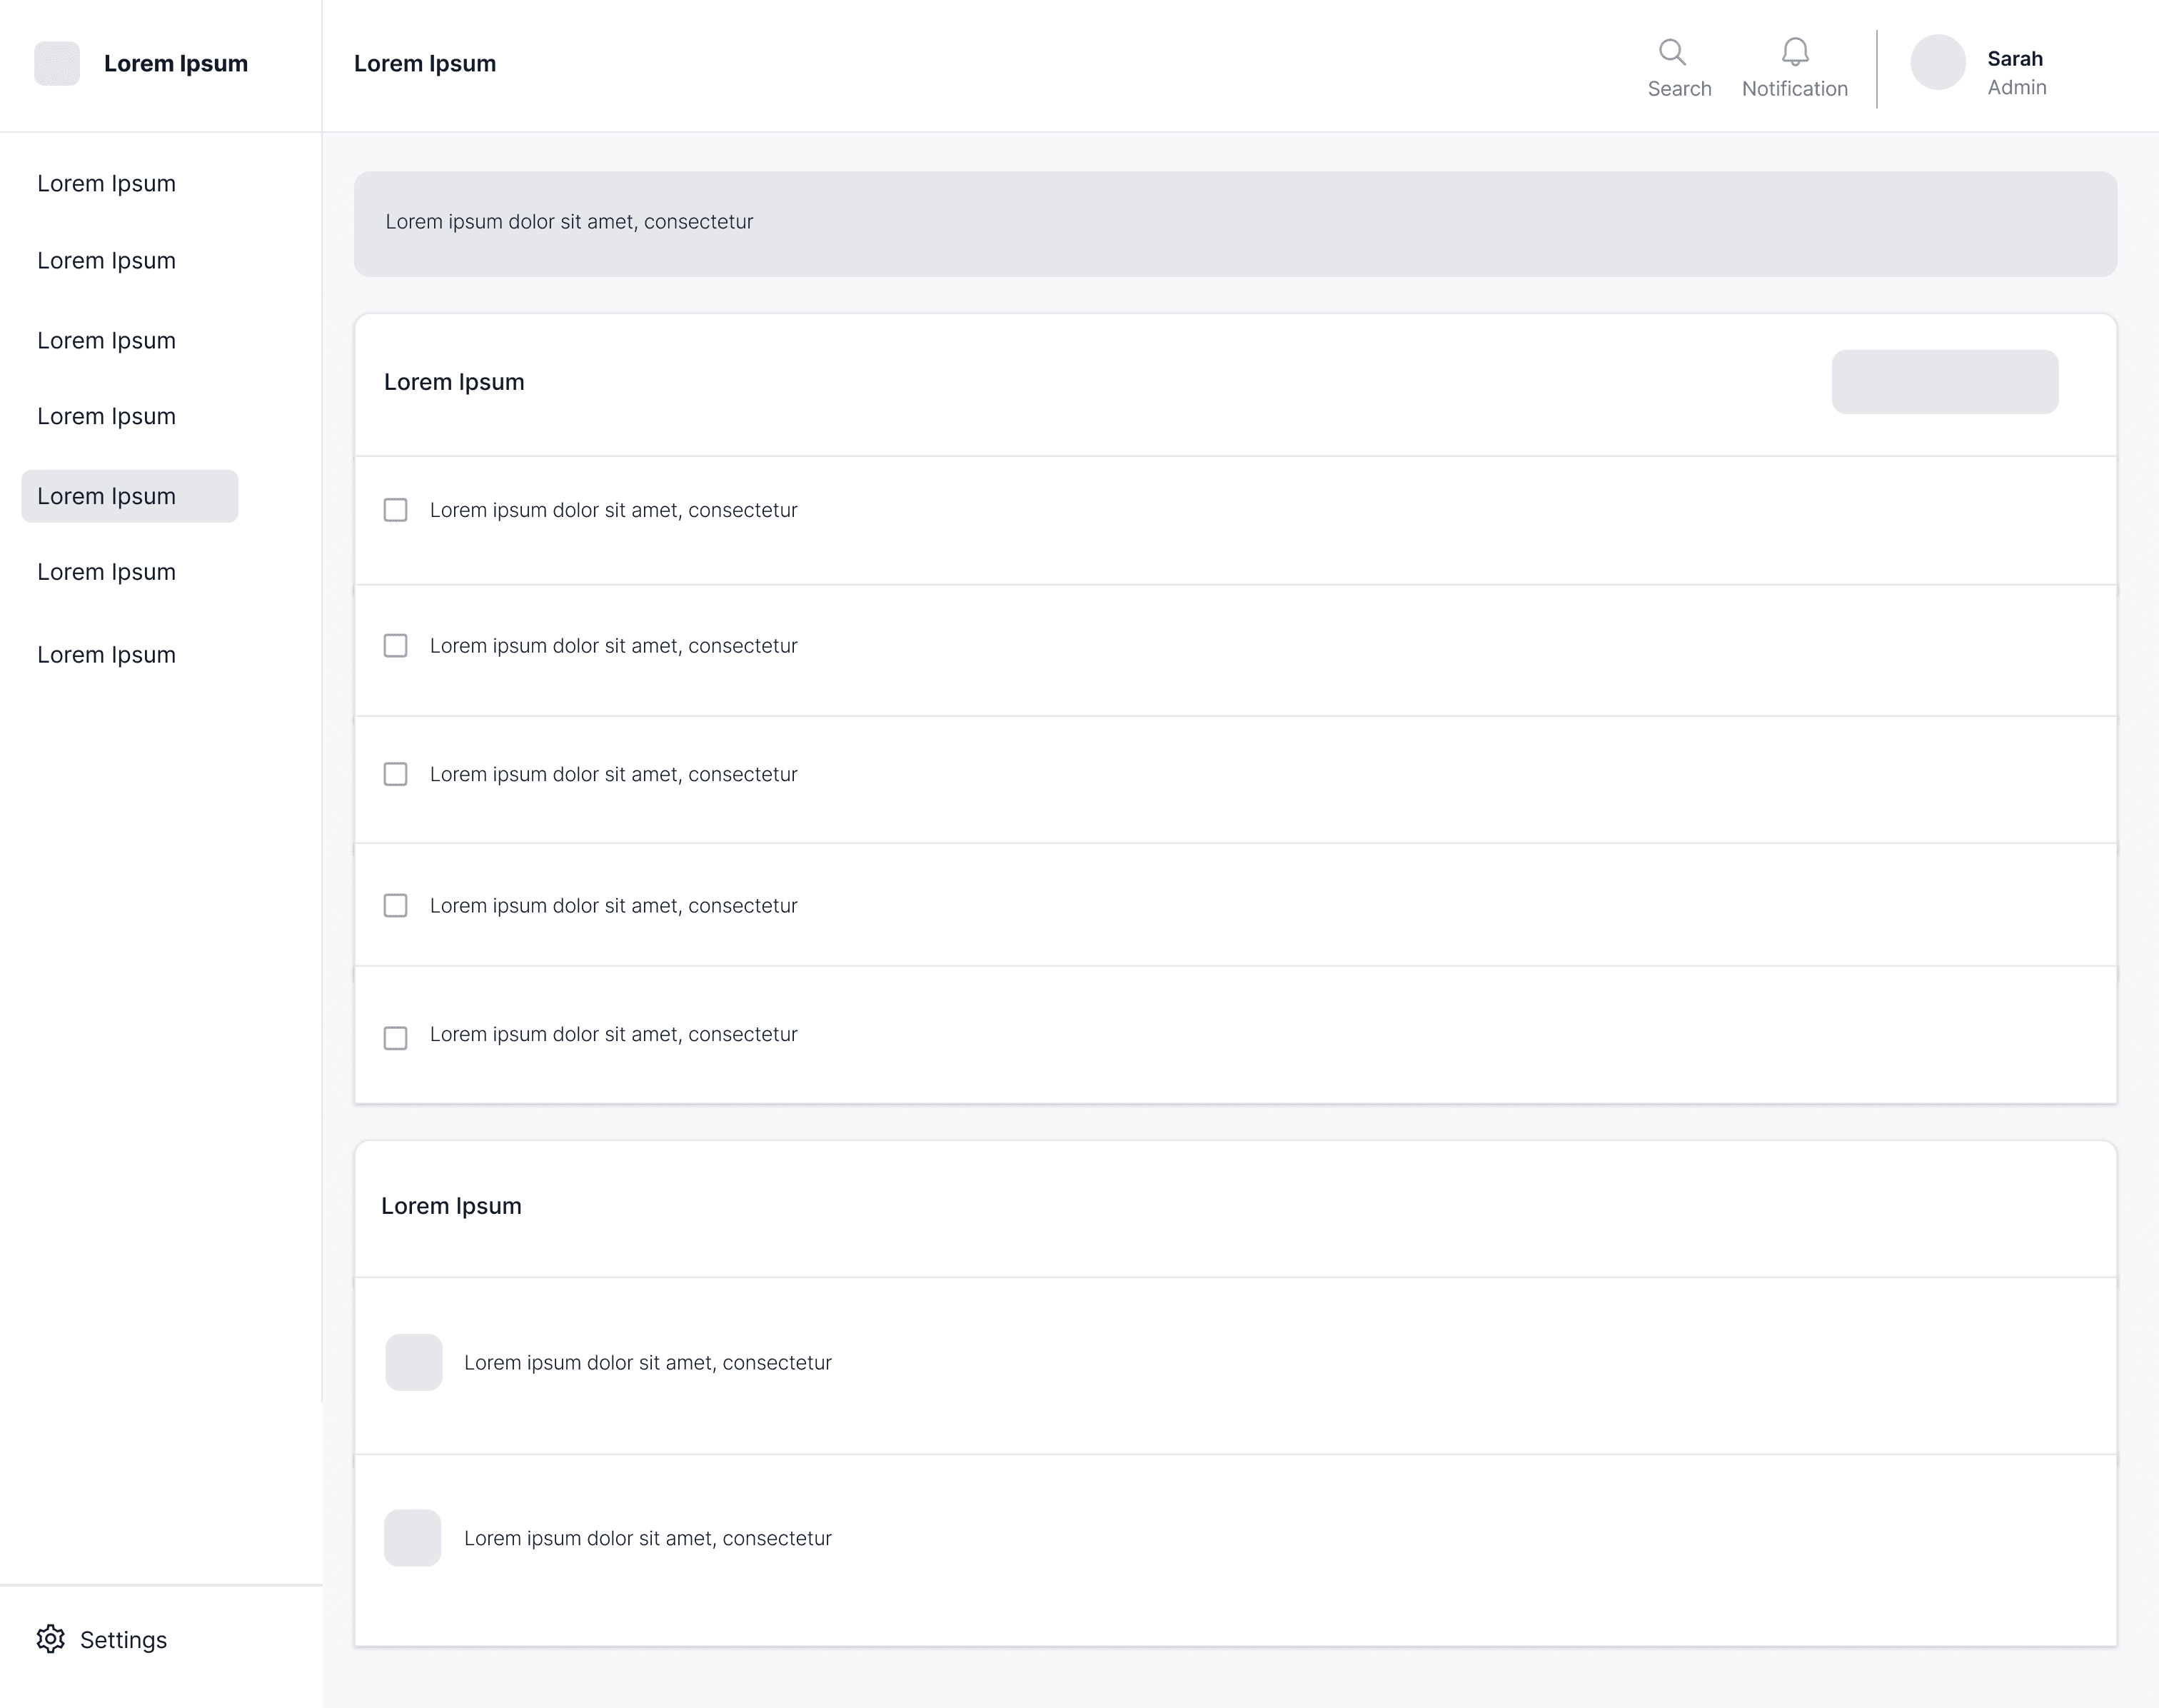
Task: Click the Lorem Ipsum heading of the checkbox card
Action: pos(454,382)
